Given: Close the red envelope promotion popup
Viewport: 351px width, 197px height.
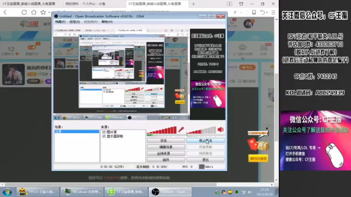Looking at the screenshot, I should [267, 128].
